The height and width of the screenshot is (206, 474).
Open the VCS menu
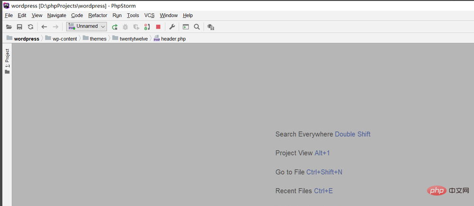pos(149,15)
